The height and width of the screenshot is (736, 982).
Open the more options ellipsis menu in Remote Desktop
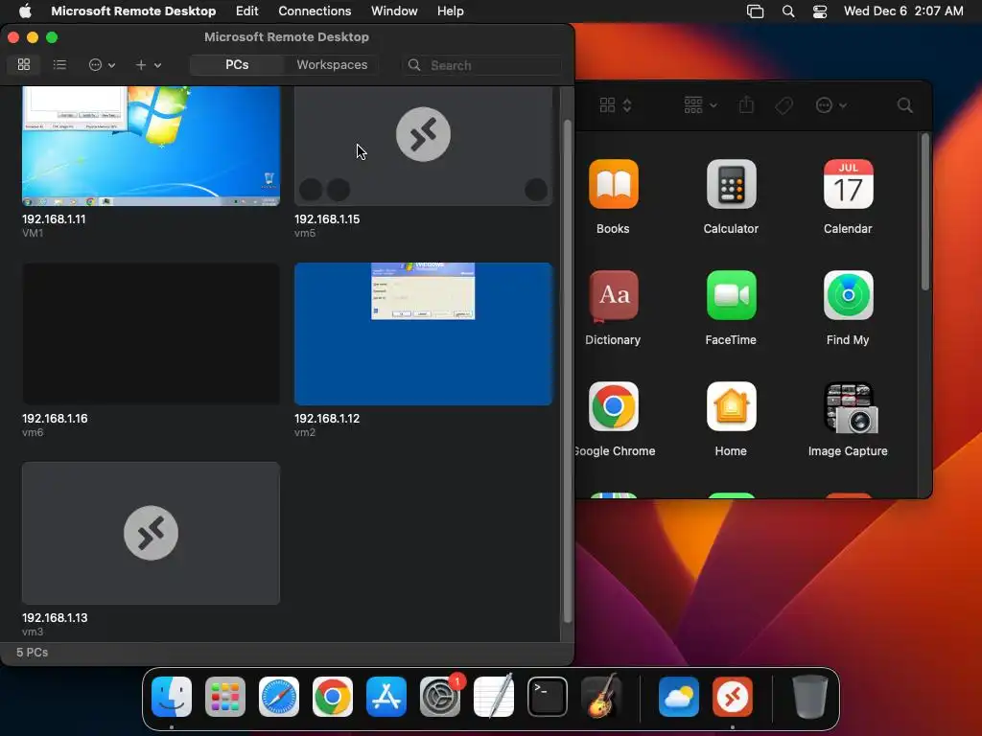tap(102, 64)
